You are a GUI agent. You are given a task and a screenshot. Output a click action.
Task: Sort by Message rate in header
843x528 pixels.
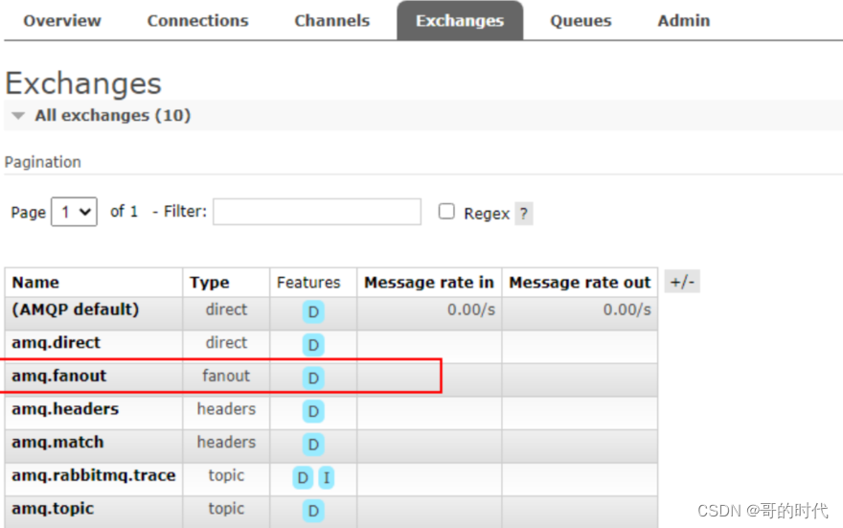[429, 283]
